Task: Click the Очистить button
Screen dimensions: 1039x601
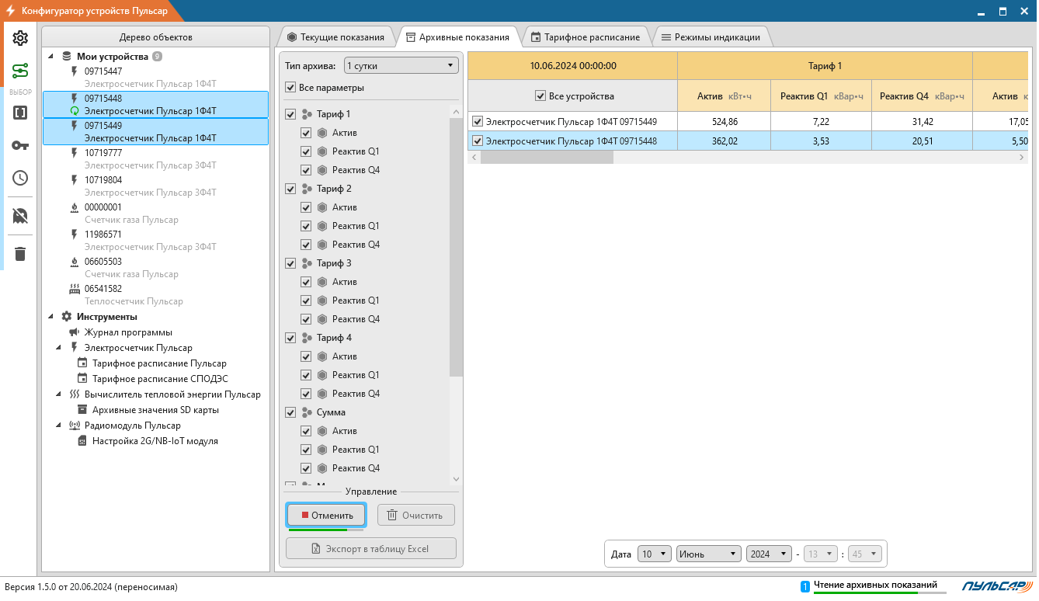Action: tap(415, 515)
